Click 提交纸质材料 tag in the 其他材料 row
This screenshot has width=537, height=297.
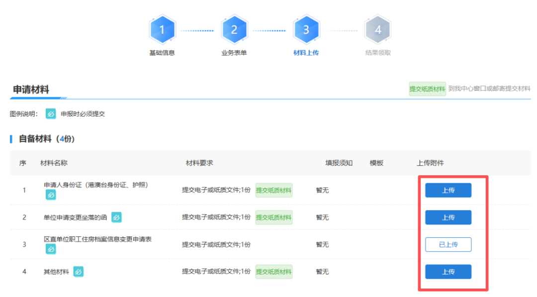[x=273, y=272]
